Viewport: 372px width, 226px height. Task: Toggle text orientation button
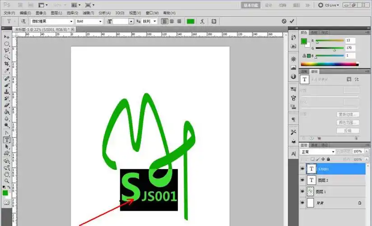(23, 21)
